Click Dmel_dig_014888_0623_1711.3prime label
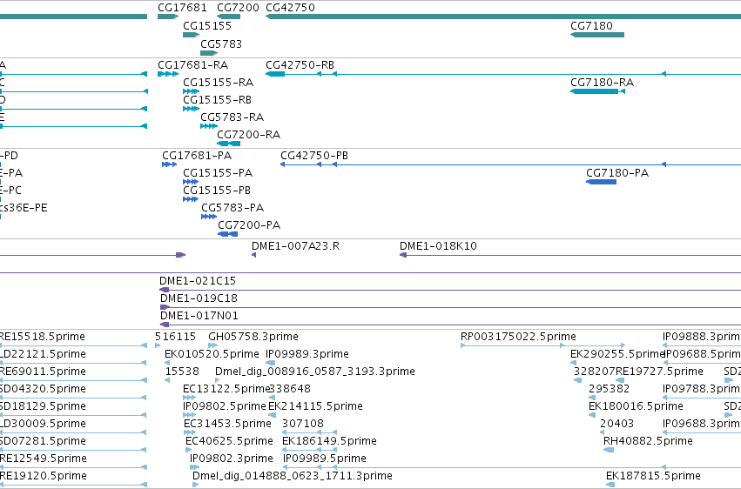The image size is (741, 489). [x=293, y=477]
